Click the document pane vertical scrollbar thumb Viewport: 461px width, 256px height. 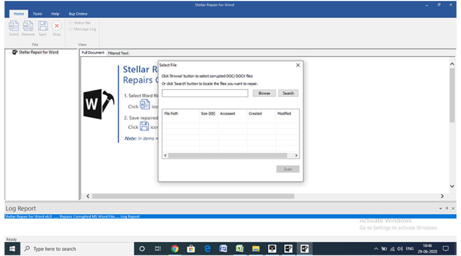[x=452, y=95]
